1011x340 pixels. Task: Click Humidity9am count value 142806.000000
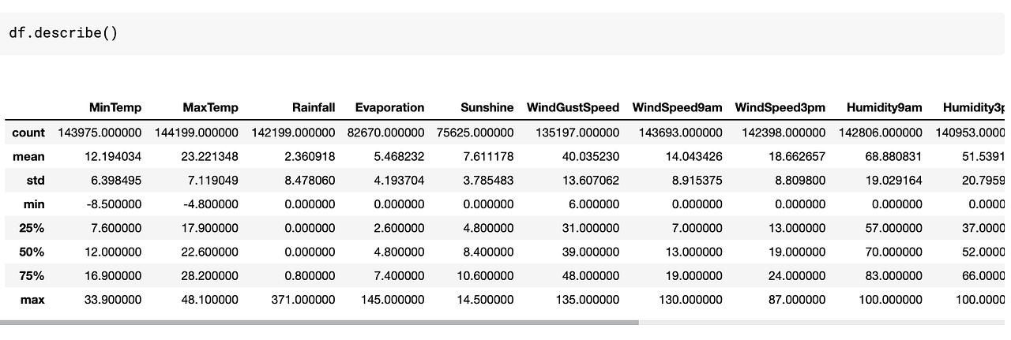[x=880, y=133]
